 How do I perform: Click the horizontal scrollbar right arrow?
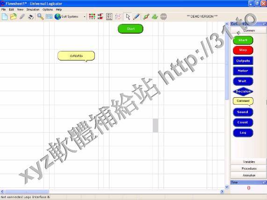pos(222,192)
